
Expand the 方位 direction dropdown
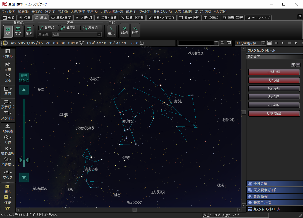[10, 138]
